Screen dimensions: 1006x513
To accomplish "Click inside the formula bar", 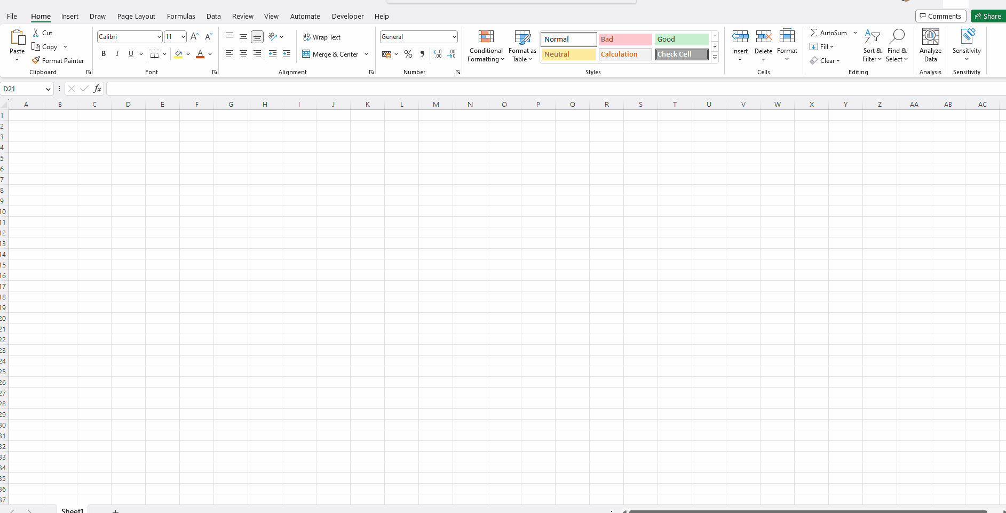I will (374, 89).
